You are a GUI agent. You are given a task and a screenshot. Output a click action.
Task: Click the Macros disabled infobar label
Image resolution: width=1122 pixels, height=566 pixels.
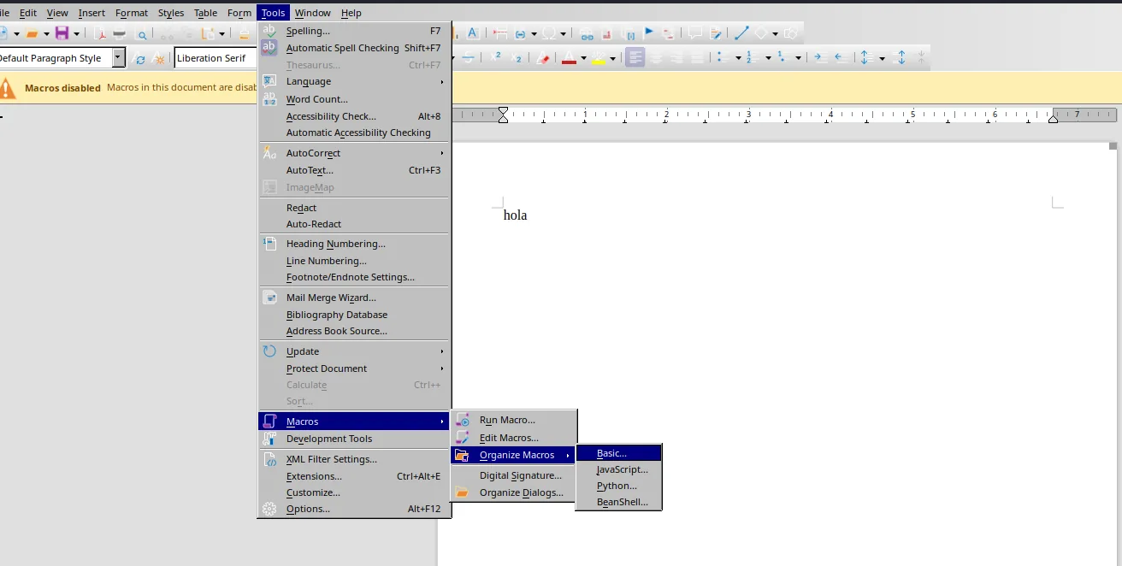62,88
